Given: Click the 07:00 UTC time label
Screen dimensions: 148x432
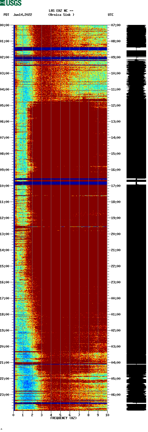Looking at the screenshot, I should 116,25.
